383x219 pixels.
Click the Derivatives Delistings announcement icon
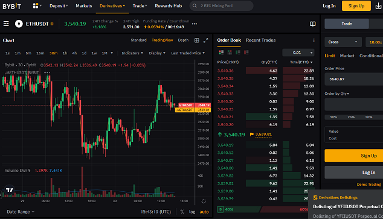coord(315,197)
